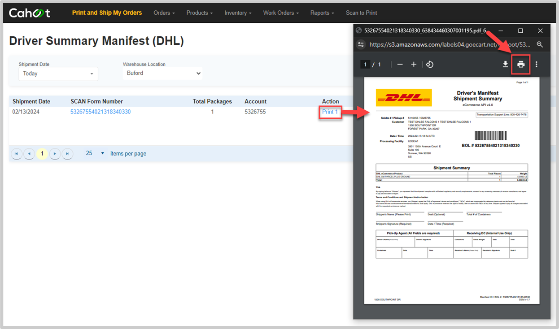Open the Orders menu
The image size is (559, 329).
tap(164, 13)
